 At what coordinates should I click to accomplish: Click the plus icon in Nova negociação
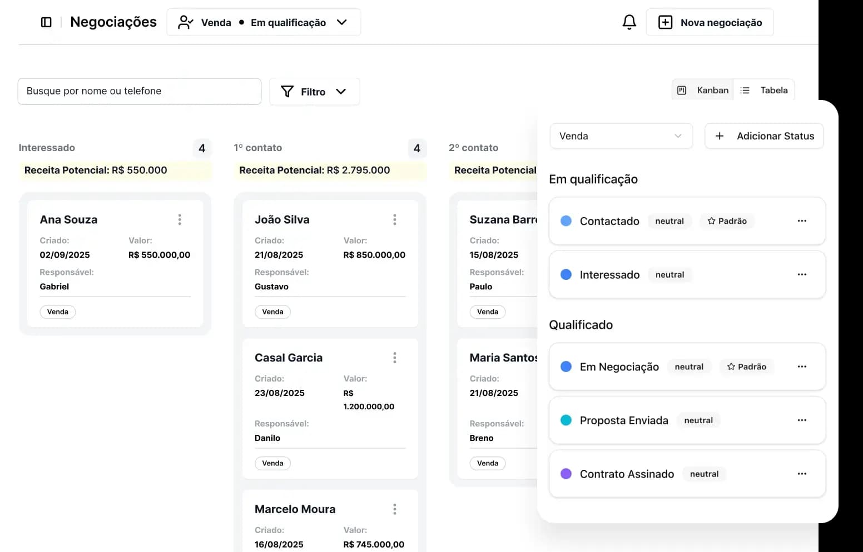665,22
